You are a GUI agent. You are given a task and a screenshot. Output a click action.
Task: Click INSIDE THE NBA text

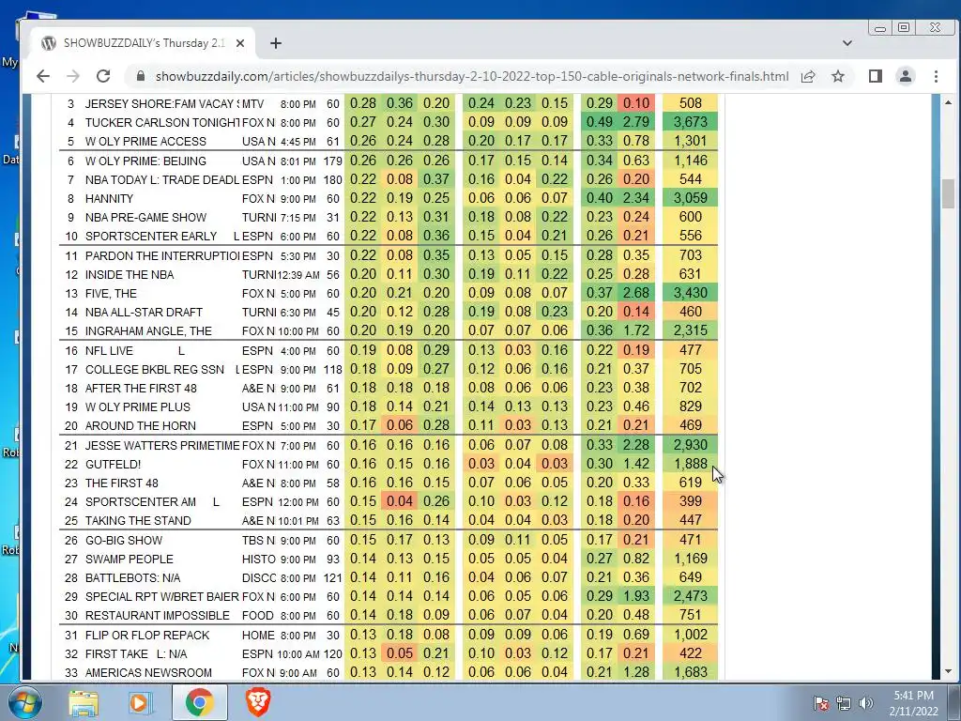click(x=130, y=275)
